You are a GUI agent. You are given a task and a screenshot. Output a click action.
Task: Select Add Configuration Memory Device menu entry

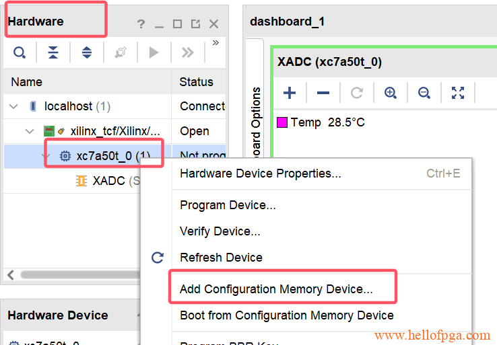(x=276, y=289)
